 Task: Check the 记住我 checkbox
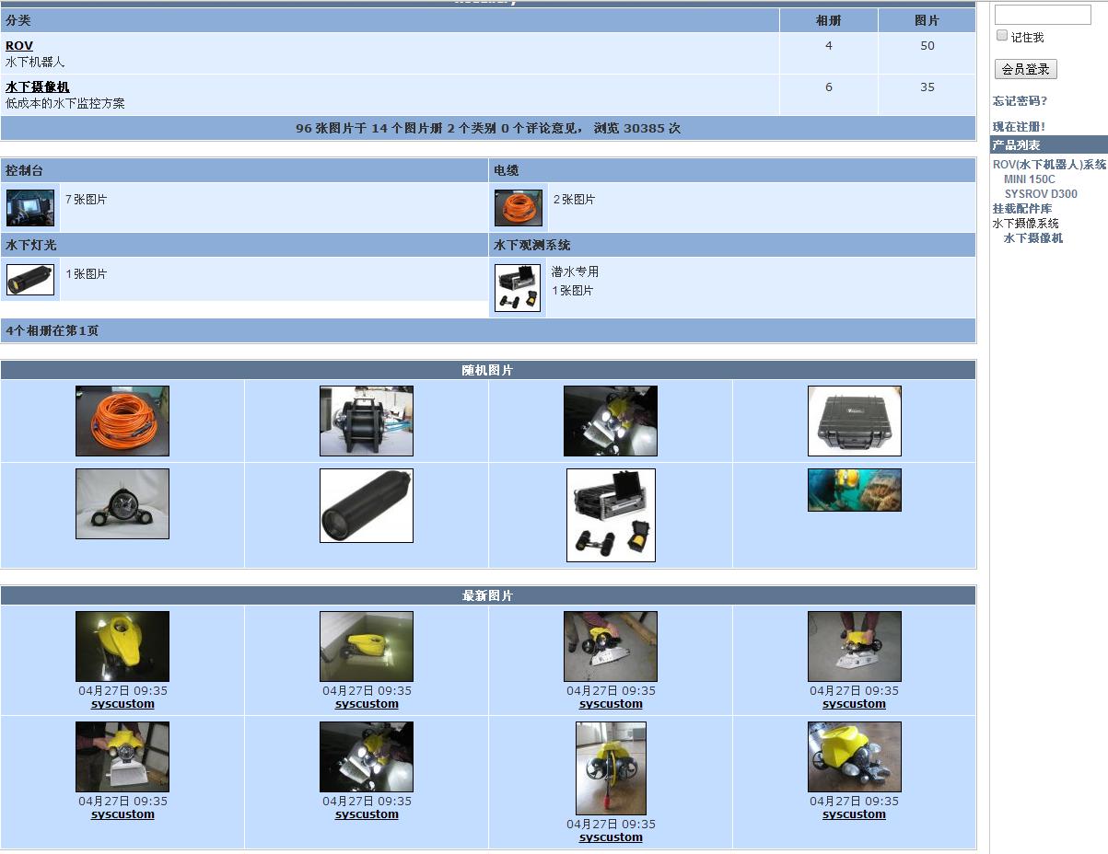tap(1002, 36)
